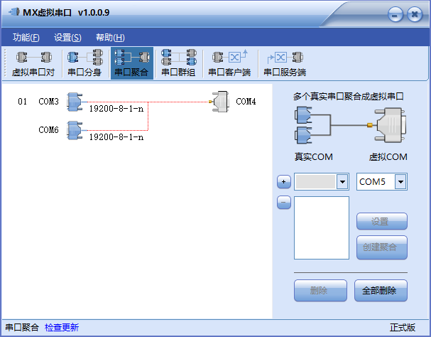Expand the COM5 virtual port dropdown
The width and height of the screenshot is (431, 337).
point(400,182)
